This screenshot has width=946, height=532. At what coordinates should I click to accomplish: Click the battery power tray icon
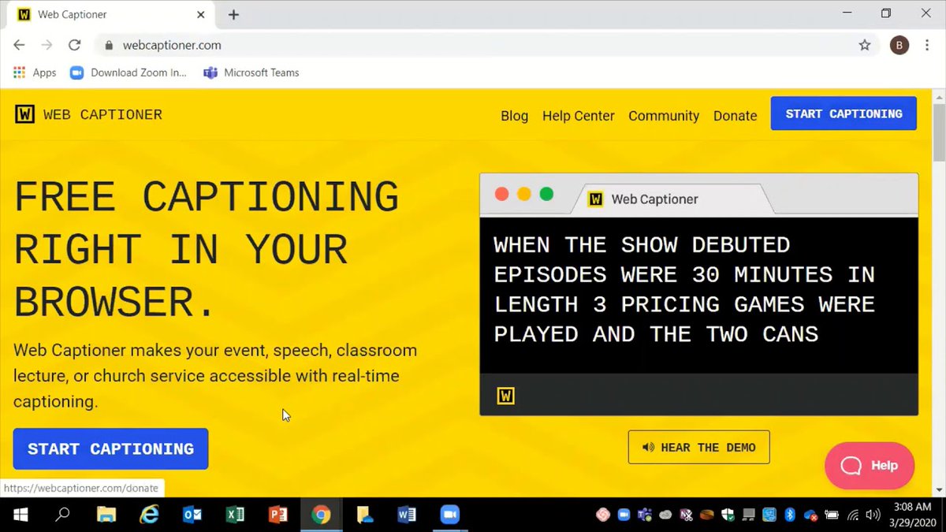coord(831,515)
